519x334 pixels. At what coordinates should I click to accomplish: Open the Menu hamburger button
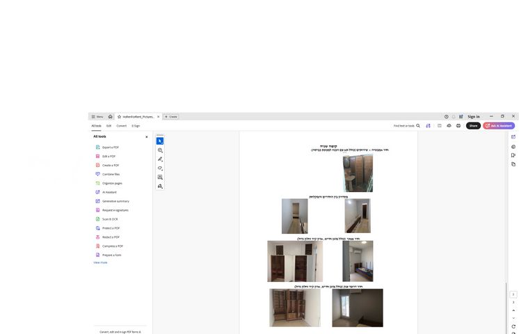point(97,116)
